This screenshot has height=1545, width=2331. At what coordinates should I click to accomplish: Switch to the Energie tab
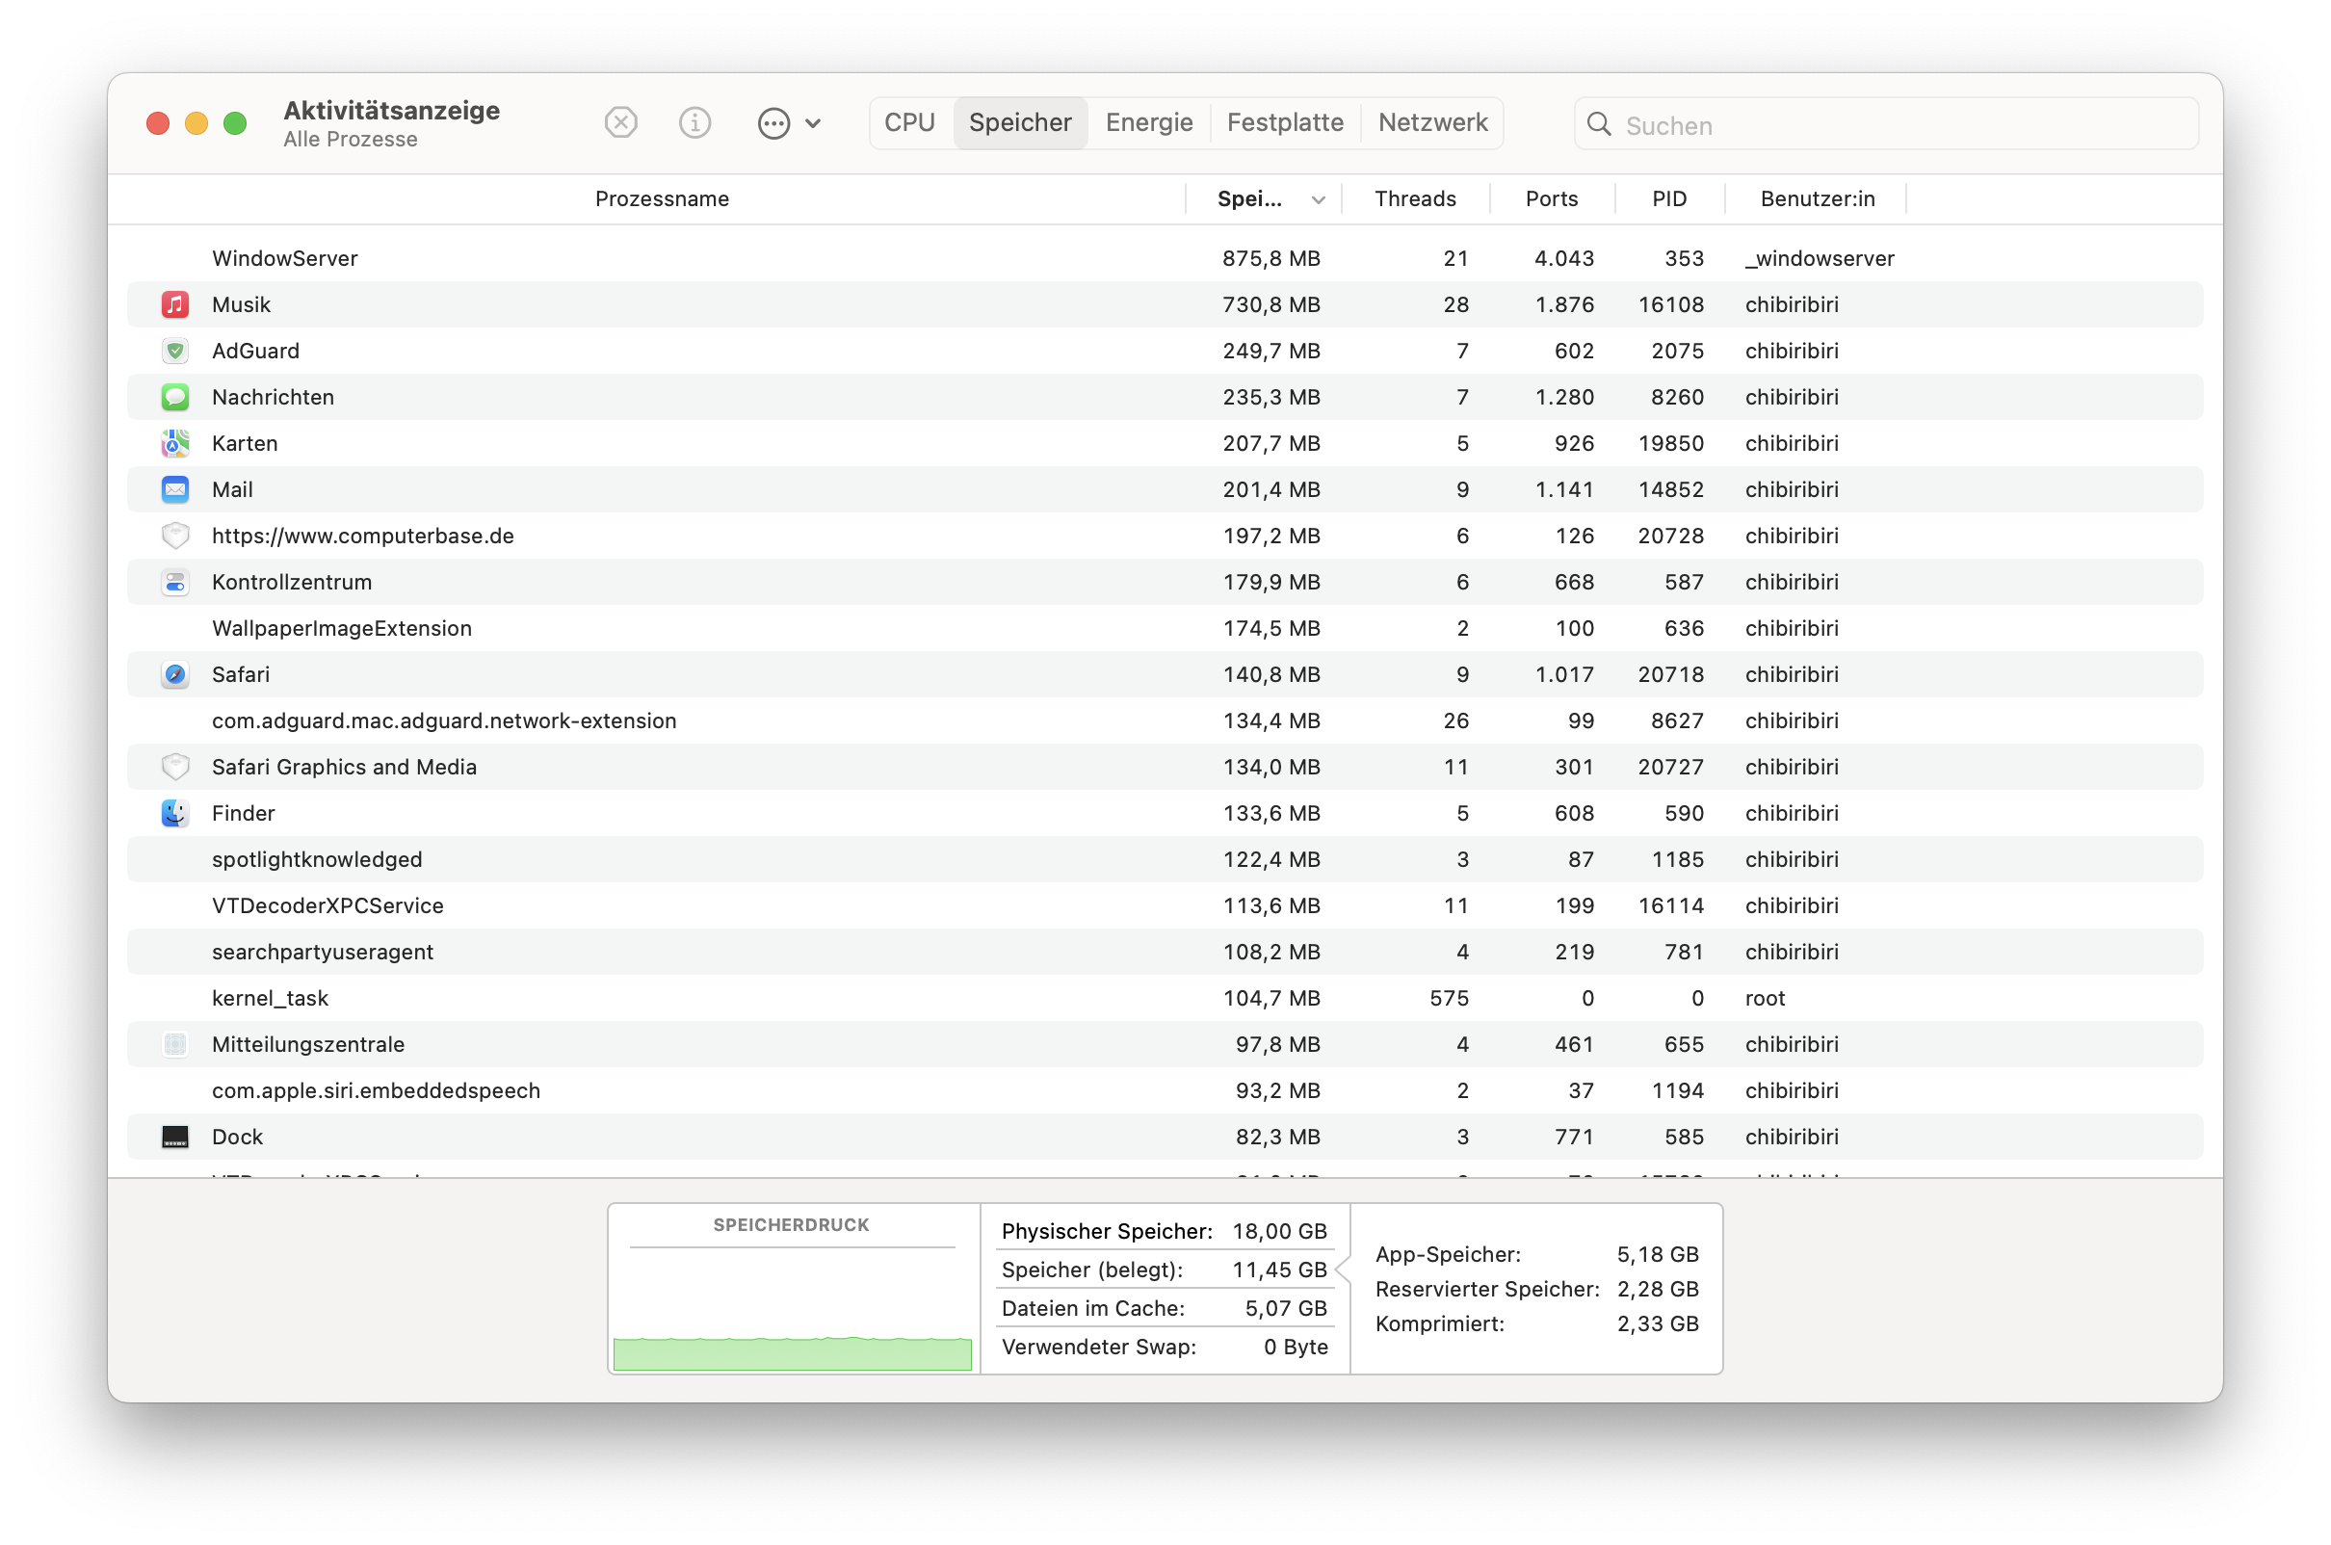tap(1149, 123)
